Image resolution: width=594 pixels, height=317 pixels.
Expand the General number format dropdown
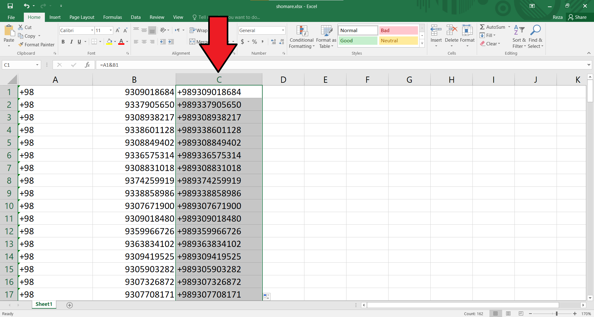[283, 30]
